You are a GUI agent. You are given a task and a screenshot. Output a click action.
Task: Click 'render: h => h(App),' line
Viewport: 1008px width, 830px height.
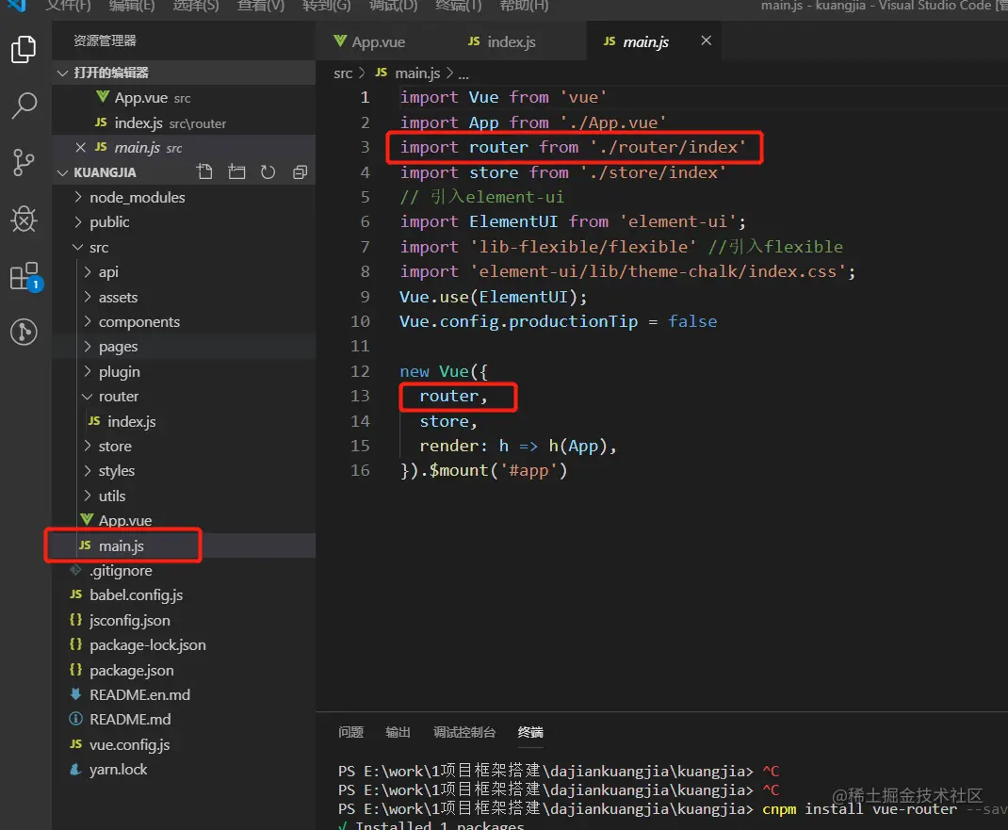pos(518,447)
